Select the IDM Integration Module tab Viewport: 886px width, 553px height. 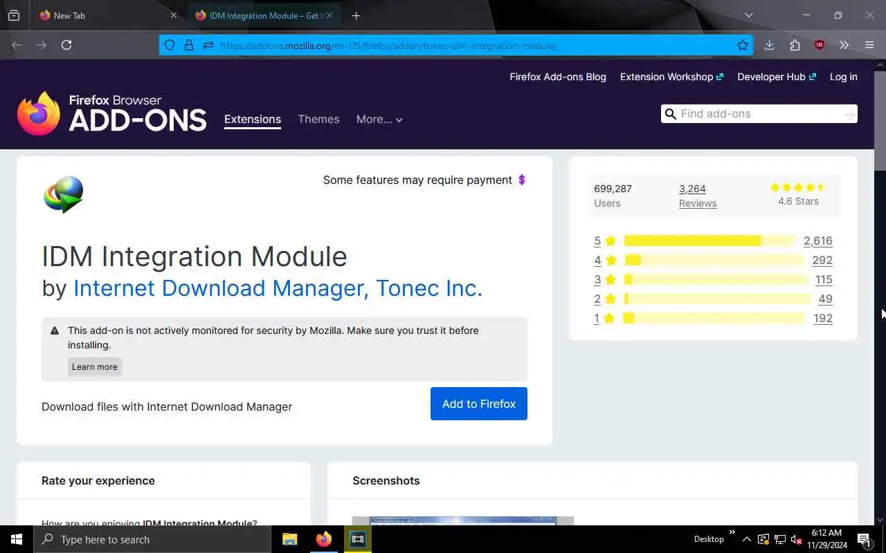pyautogui.click(x=265, y=15)
